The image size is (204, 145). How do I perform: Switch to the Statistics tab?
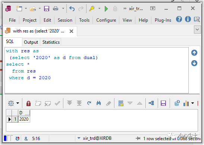pos(51,42)
